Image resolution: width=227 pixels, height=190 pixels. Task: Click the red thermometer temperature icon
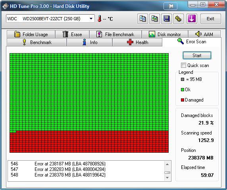click(100, 19)
